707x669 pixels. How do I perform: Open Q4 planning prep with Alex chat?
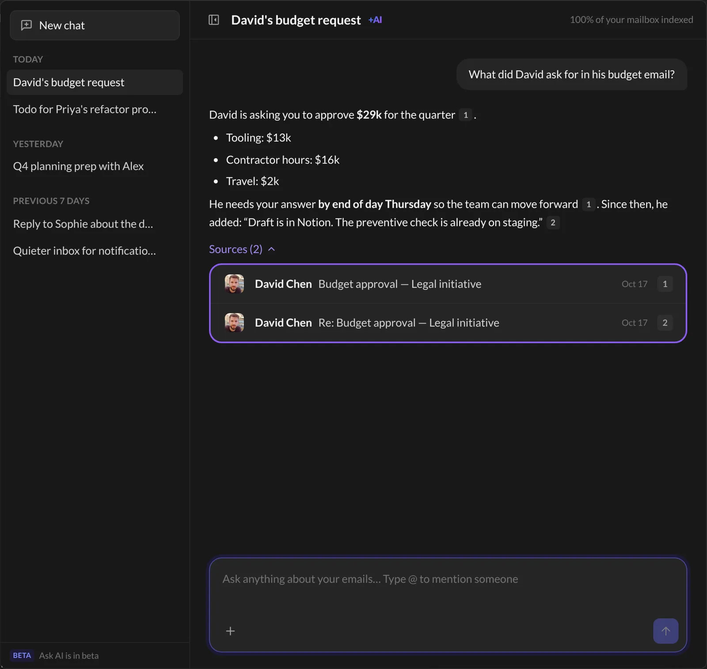coord(95,166)
